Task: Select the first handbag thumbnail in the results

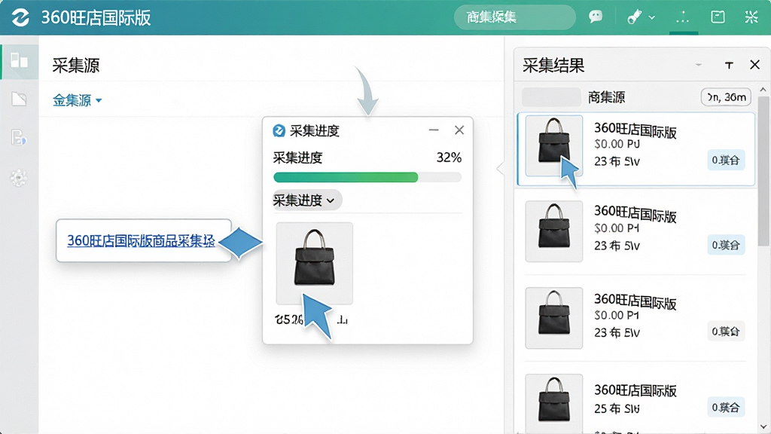Action: pyautogui.click(x=553, y=145)
